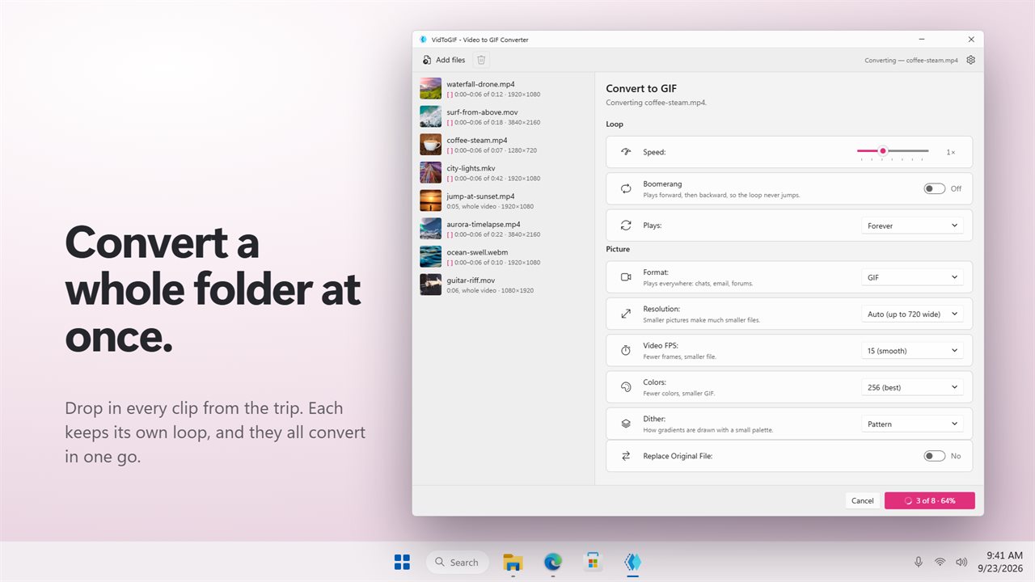1035x582 pixels.
Task: Select waterfall-drone.mp4 thumbnail
Action: (x=431, y=88)
